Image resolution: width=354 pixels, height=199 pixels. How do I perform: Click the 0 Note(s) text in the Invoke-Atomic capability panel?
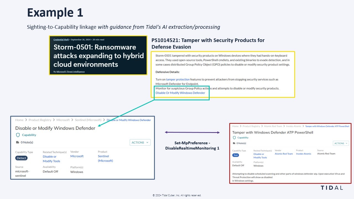tap(241, 143)
